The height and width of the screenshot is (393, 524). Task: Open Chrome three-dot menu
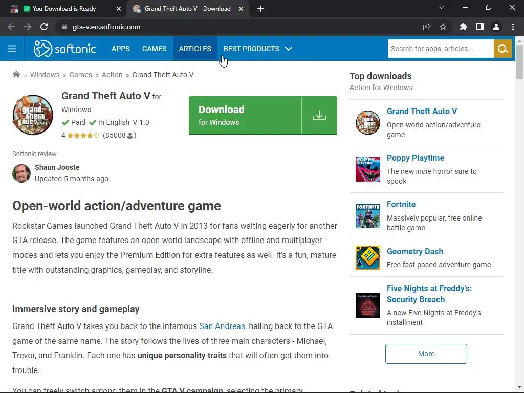click(x=513, y=27)
